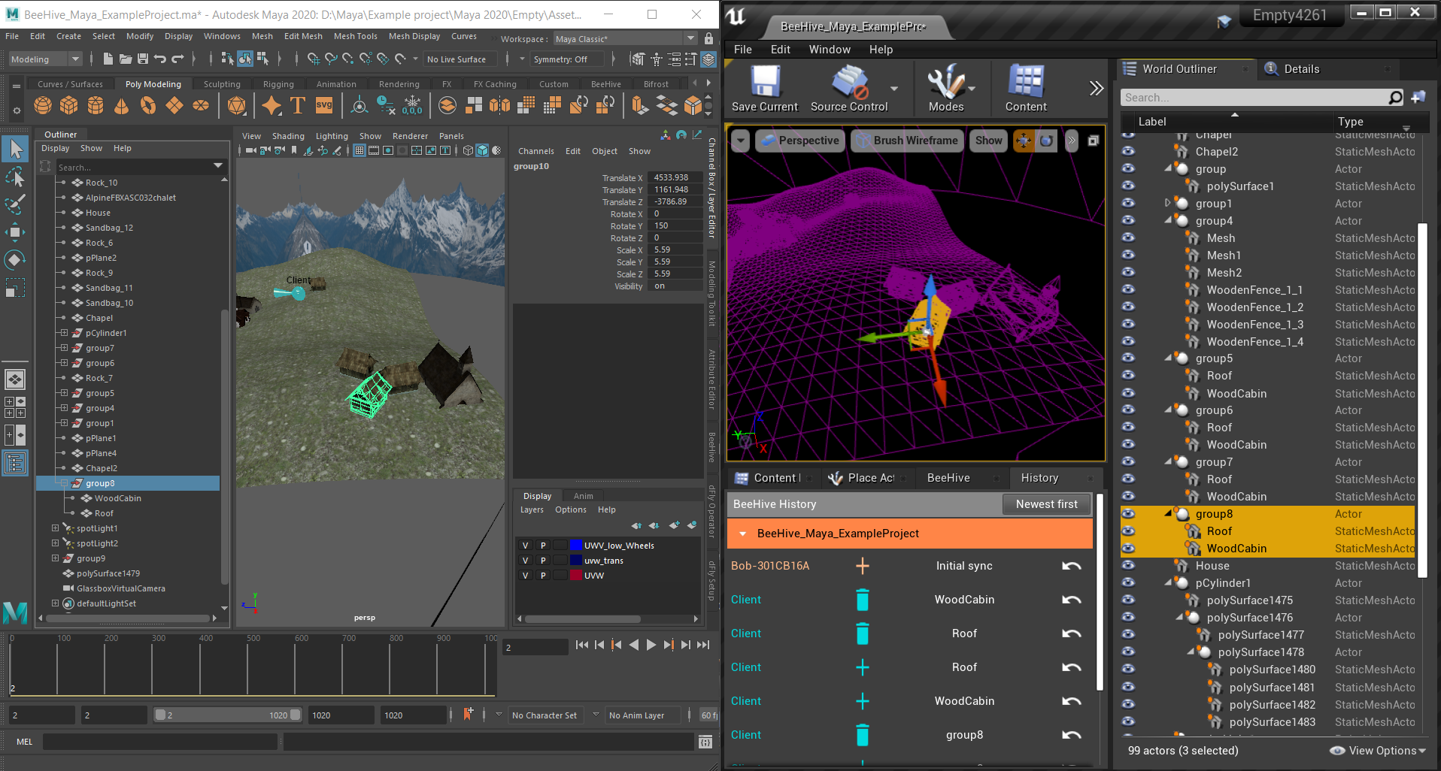
Task: Open the Modeling menu set dropdown
Action: pos(45,59)
